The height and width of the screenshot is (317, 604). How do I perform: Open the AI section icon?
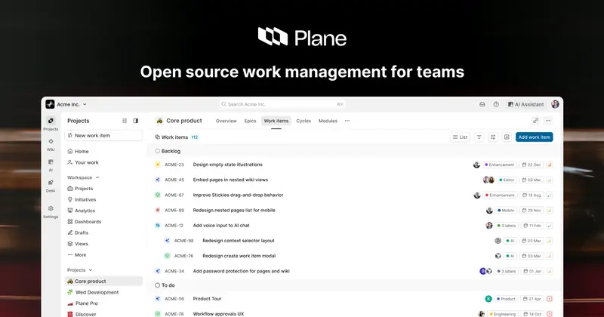point(51,162)
